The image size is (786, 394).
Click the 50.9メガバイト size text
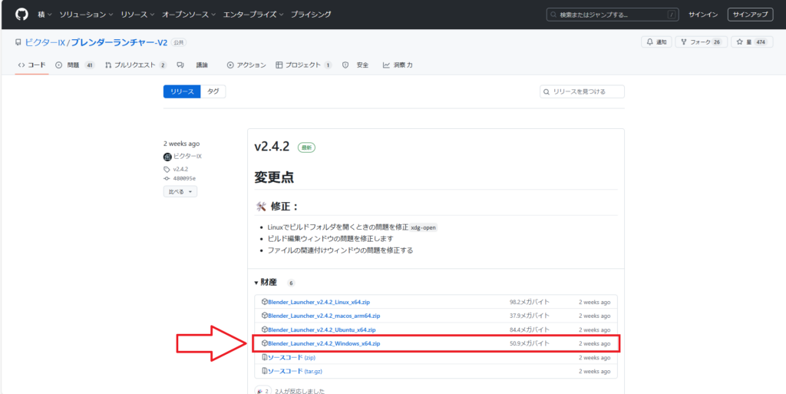tap(530, 343)
